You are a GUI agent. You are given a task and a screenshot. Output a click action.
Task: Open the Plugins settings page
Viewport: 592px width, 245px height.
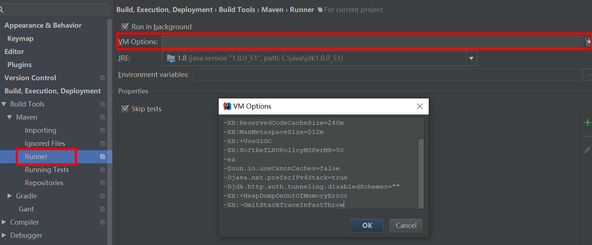[x=19, y=65]
